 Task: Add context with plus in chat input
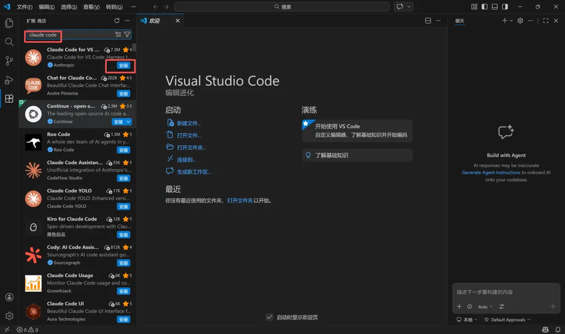click(x=459, y=307)
